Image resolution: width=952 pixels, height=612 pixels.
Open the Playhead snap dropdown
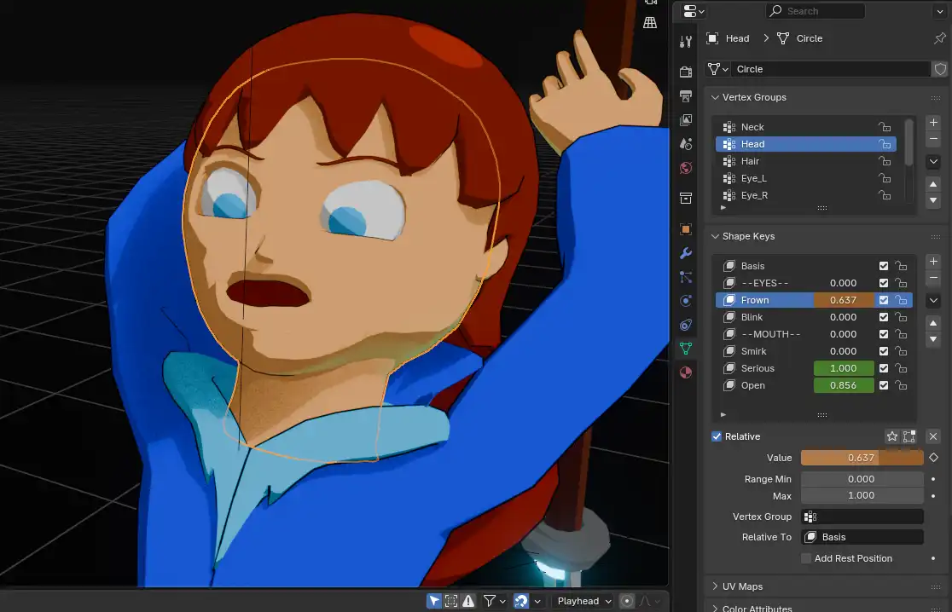pyautogui.click(x=584, y=601)
